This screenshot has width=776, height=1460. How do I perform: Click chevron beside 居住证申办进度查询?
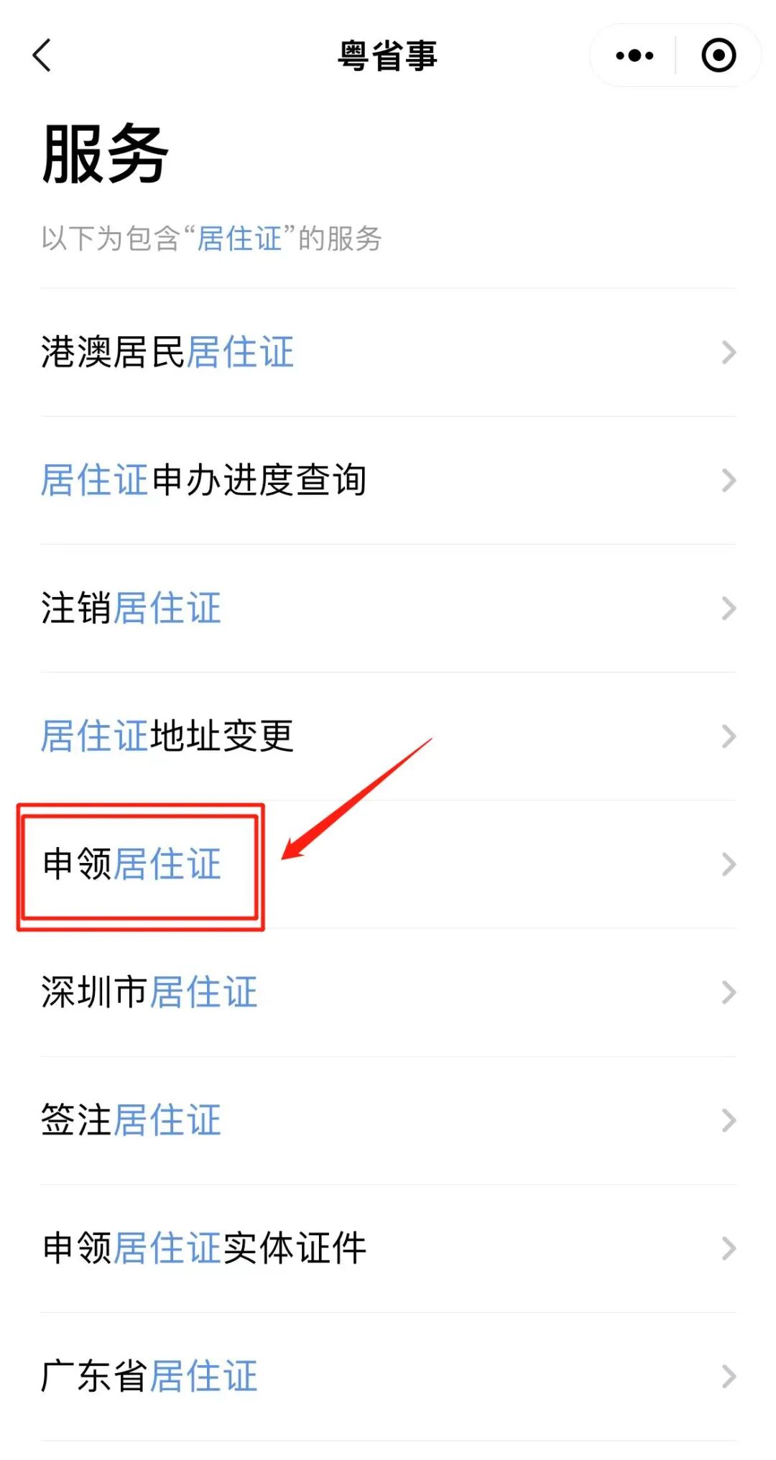click(x=729, y=480)
